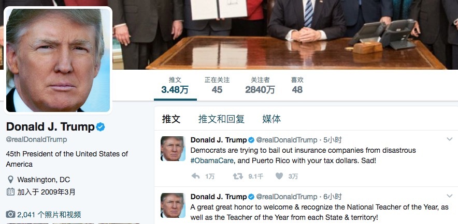Viewport: 458px width, 224px height.
Task: Open 喜欢 48 likes list
Action: pyautogui.click(x=297, y=86)
